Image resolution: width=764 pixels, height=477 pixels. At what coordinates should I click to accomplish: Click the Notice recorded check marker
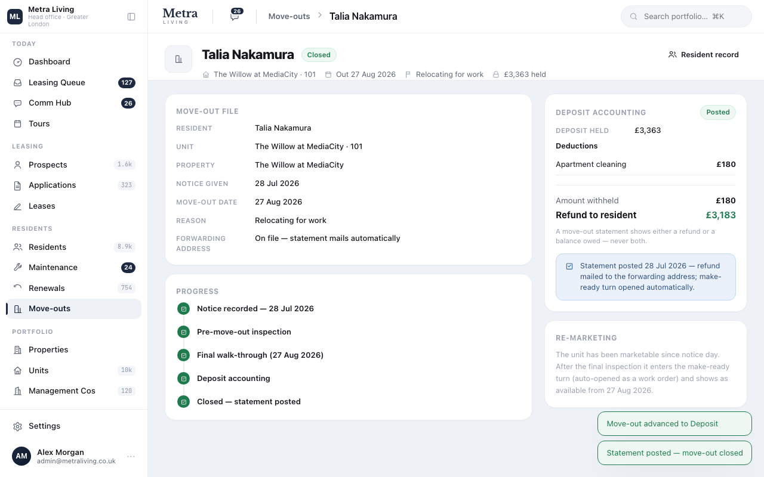tap(183, 309)
